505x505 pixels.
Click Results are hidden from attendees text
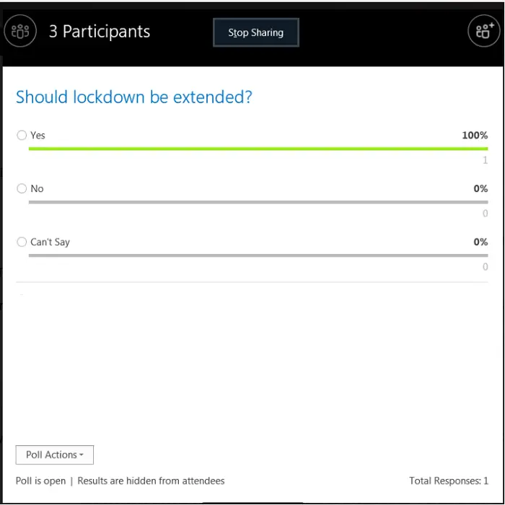click(x=151, y=481)
